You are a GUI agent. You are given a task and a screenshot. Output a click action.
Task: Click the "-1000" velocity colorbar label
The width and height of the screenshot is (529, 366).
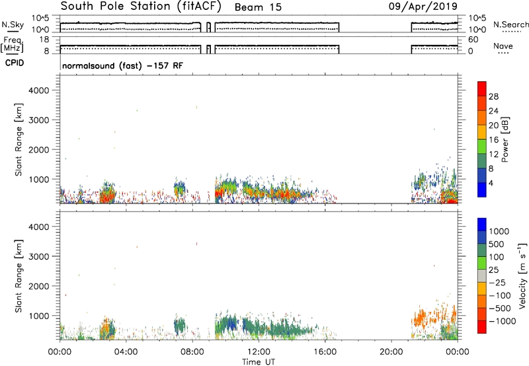point(502,321)
